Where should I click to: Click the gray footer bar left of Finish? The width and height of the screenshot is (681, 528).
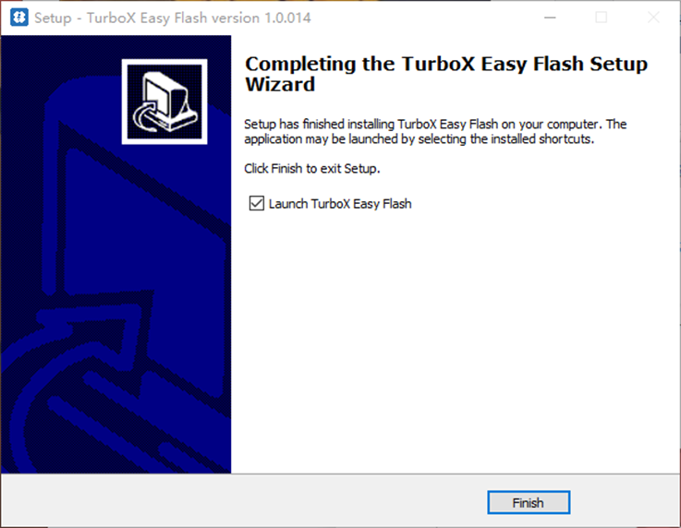243,501
